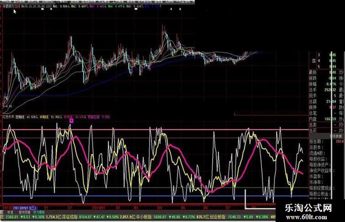Image resolution: width=345 pixels, height=222 pixels.
Task: Click the 8164.07 value in status bar
Action: 85,217
